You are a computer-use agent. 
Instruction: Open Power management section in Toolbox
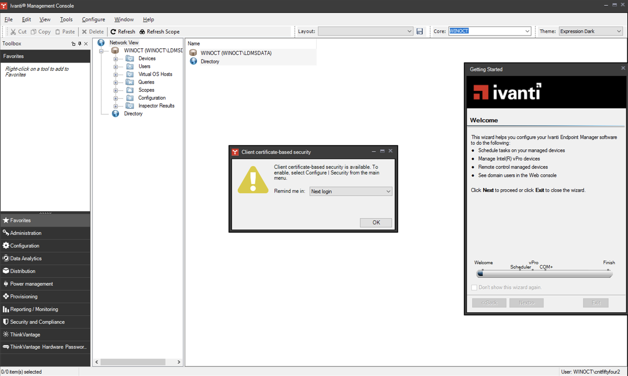(45, 284)
